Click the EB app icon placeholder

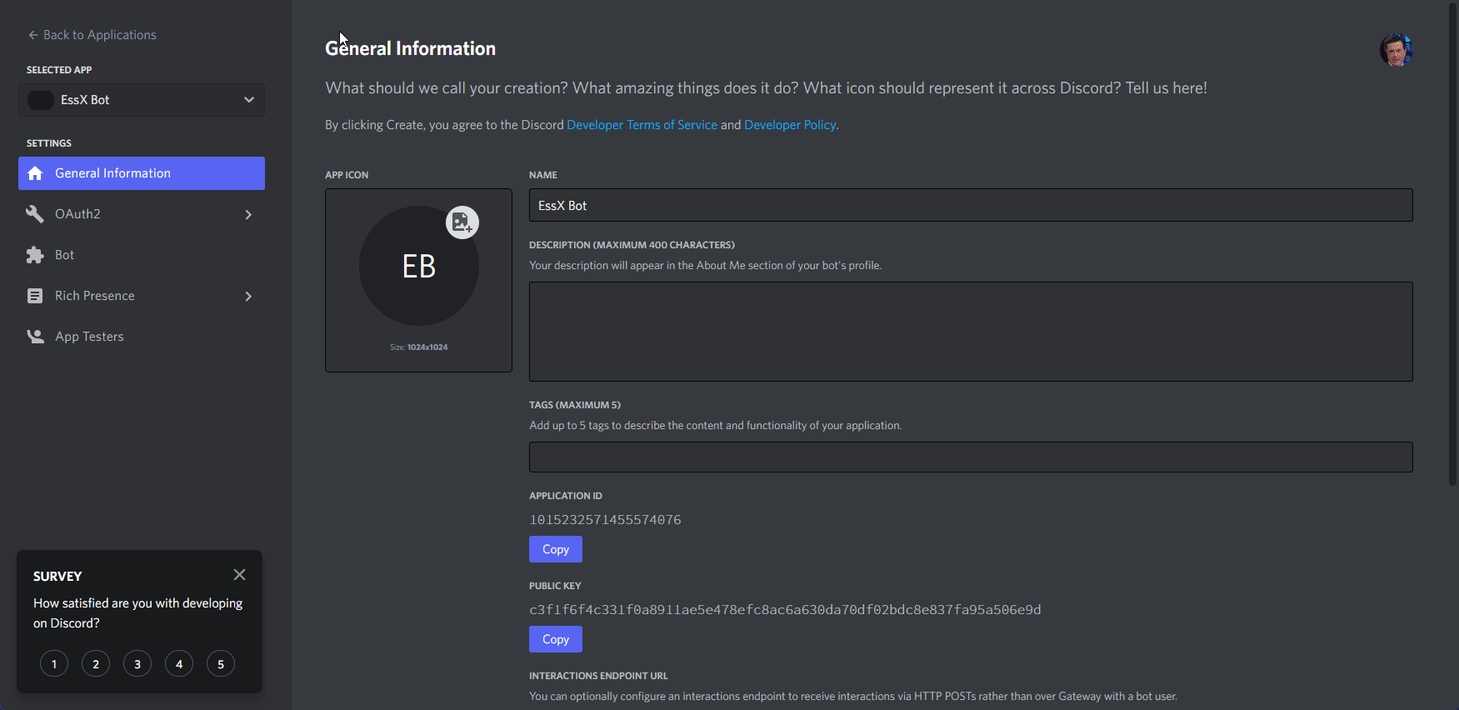(x=419, y=266)
